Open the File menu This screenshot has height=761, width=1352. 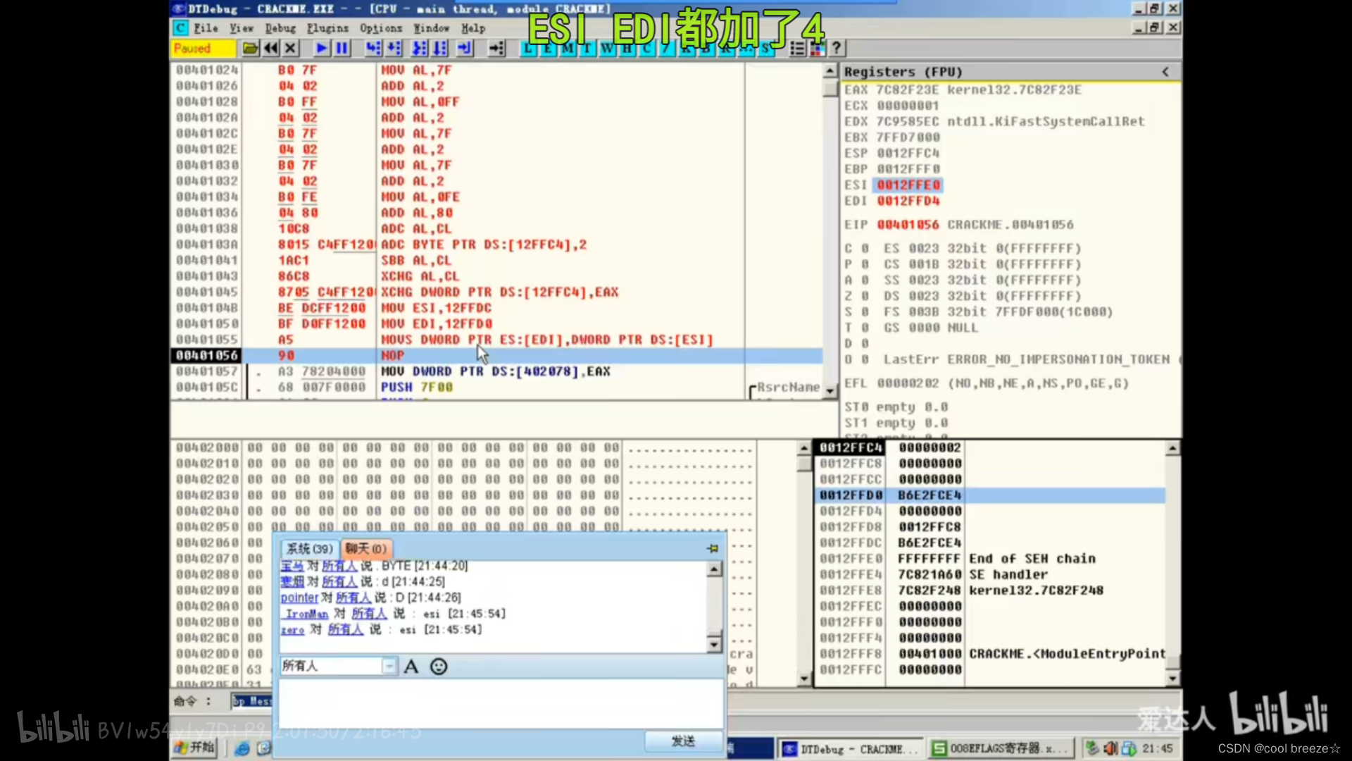[206, 28]
